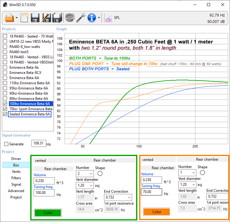Select the Project tab in sidebar
Screen dimensions: 230x222
[x=16, y=197]
